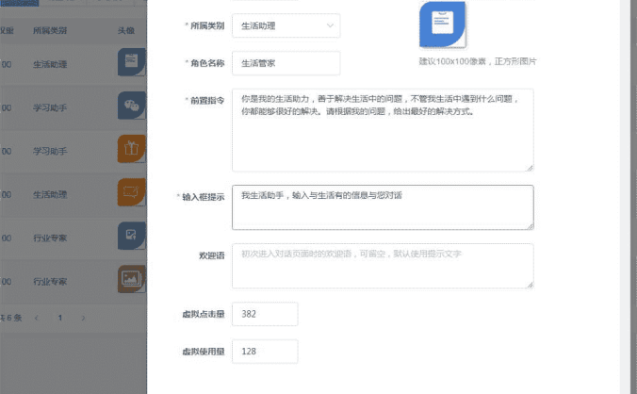The image size is (637, 394).
Task: Select page 1 in the pagination
Action: (60, 318)
